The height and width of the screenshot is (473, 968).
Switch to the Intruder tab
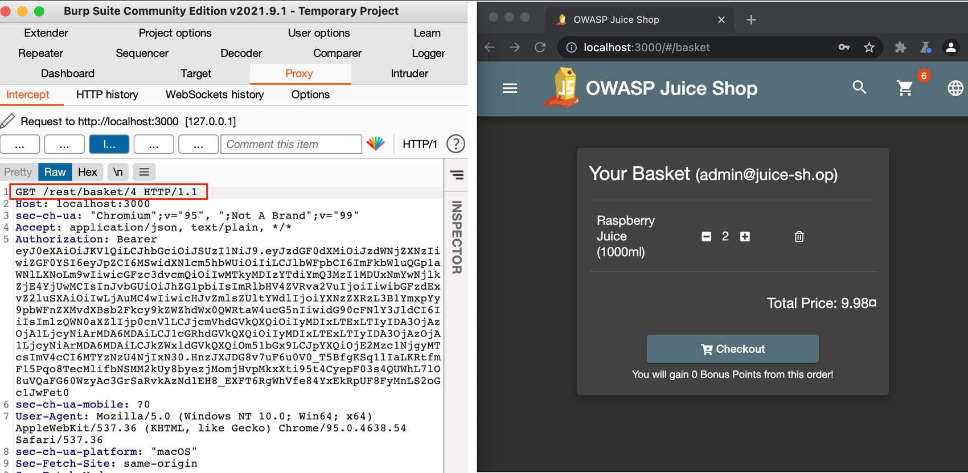[409, 73]
